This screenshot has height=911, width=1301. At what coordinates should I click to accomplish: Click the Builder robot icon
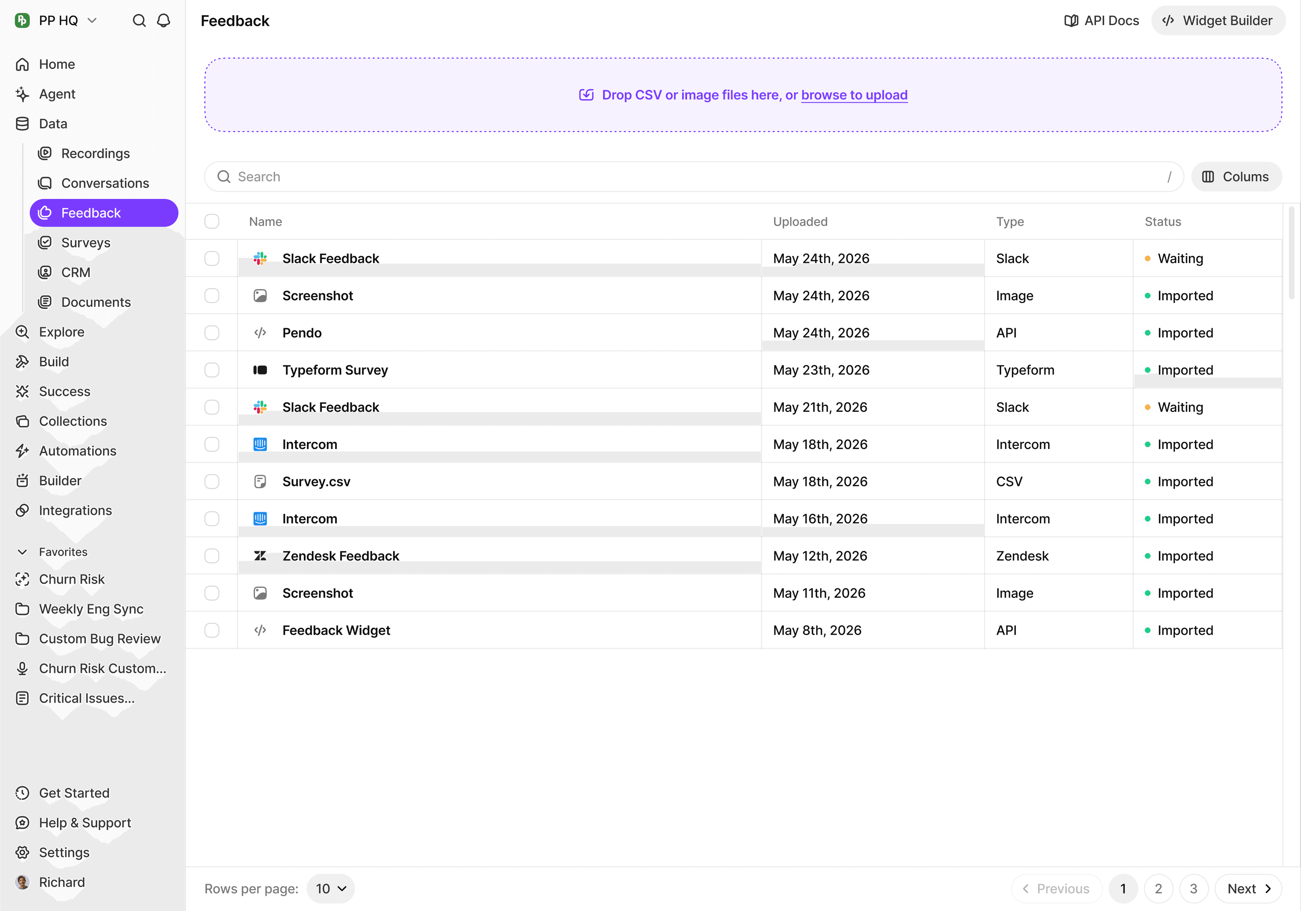pyautogui.click(x=22, y=481)
